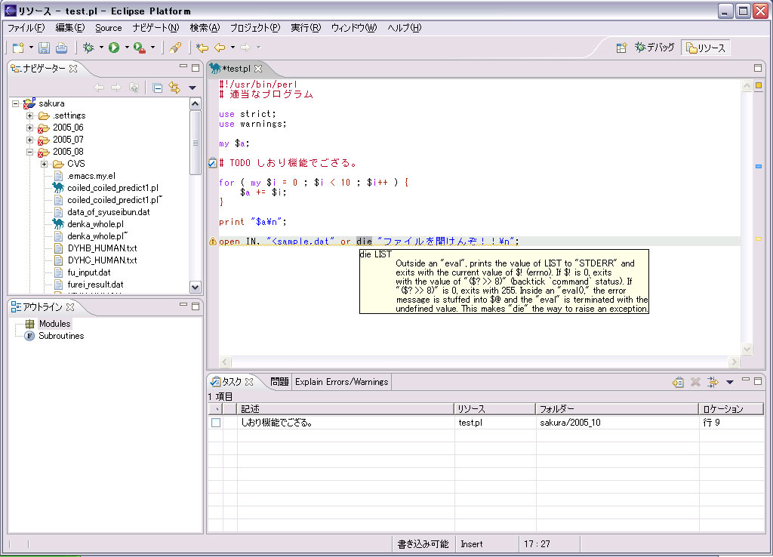Switch to the デバッグ perspective
The height and width of the screenshot is (557, 773).
point(654,48)
